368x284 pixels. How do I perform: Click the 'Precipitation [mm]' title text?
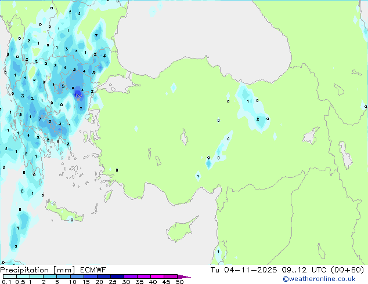37,270
